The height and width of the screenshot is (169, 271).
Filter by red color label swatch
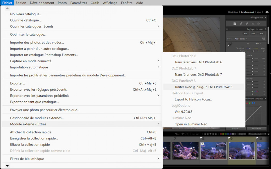pyautogui.click(x=221, y=134)
